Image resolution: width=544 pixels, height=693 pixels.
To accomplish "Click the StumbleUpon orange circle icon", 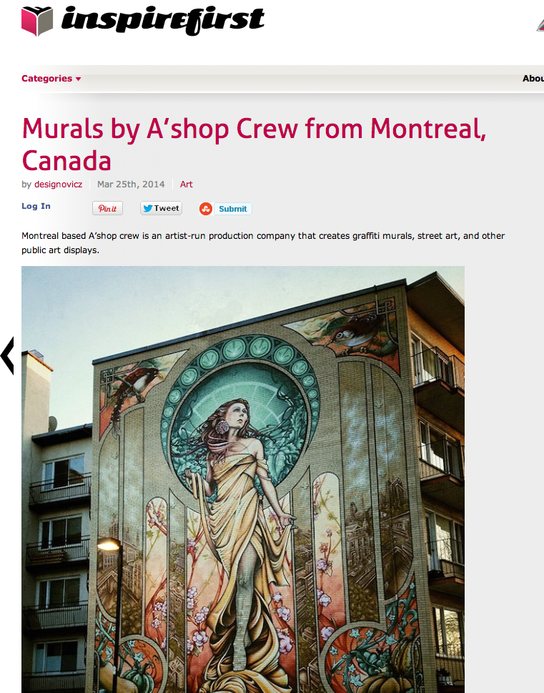I will 205,209.
